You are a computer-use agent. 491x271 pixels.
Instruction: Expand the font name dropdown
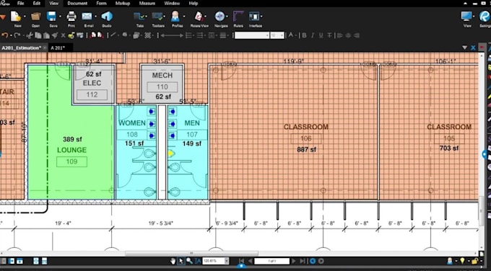tap(267, 35)
